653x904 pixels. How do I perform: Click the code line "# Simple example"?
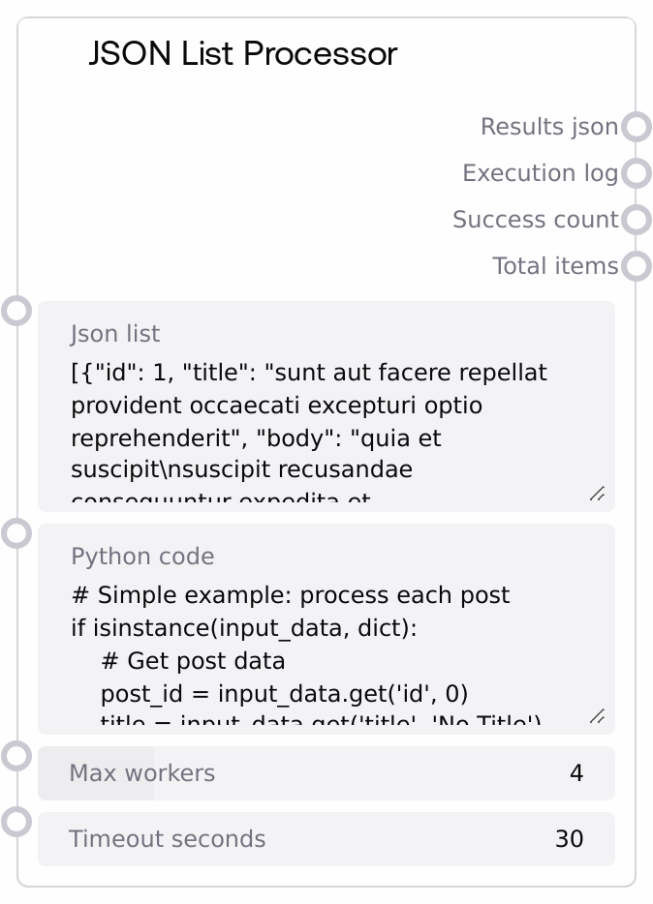click(x=291, y=595)
